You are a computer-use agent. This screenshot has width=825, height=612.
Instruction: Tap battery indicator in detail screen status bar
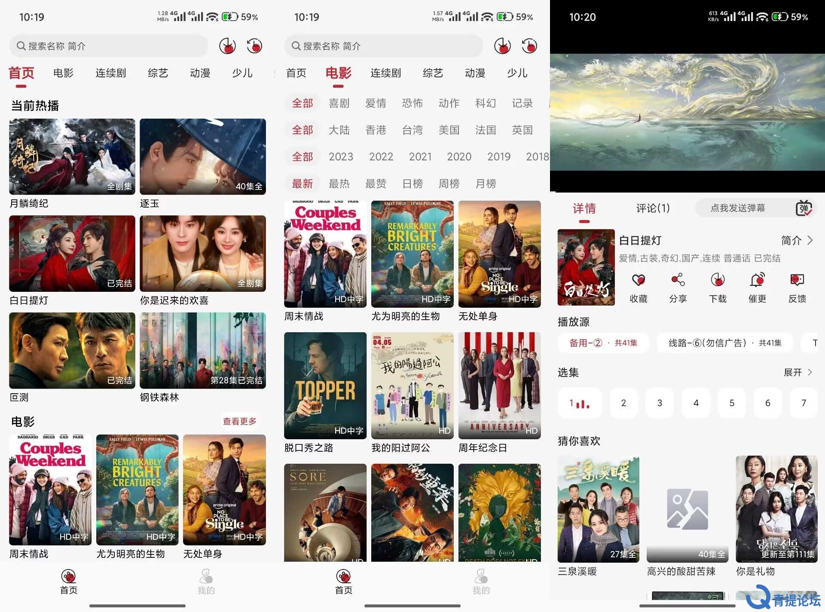point(781,17)
